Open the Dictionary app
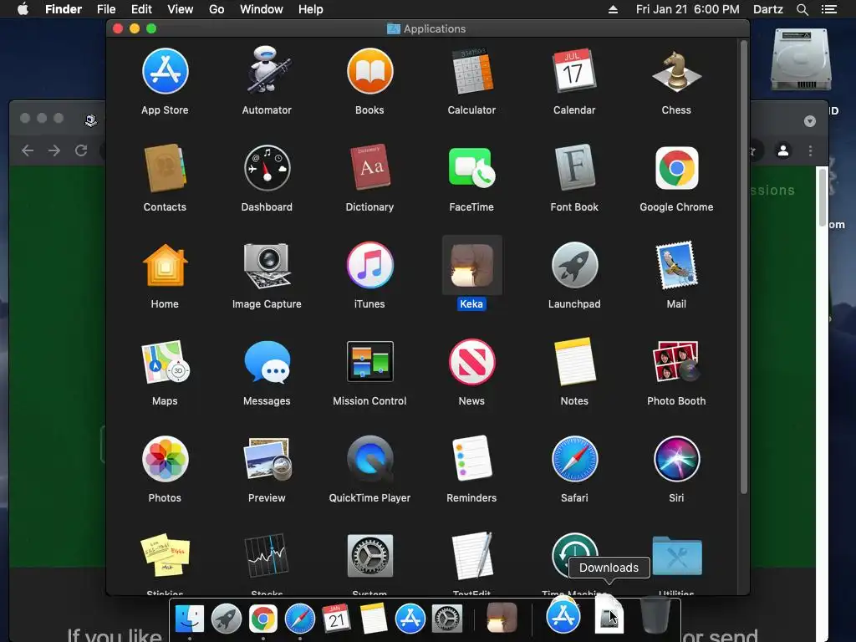Viewport: 856px width, 642px height. 369,167
